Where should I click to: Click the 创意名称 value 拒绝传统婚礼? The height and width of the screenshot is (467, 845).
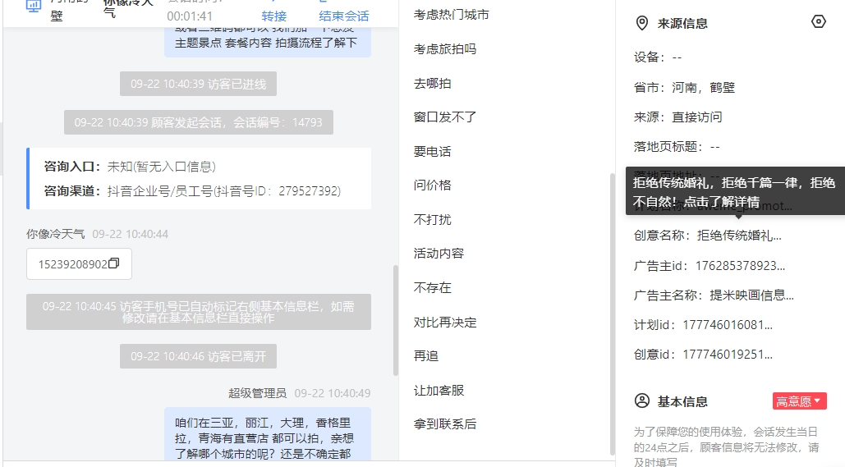coord(739,236)
